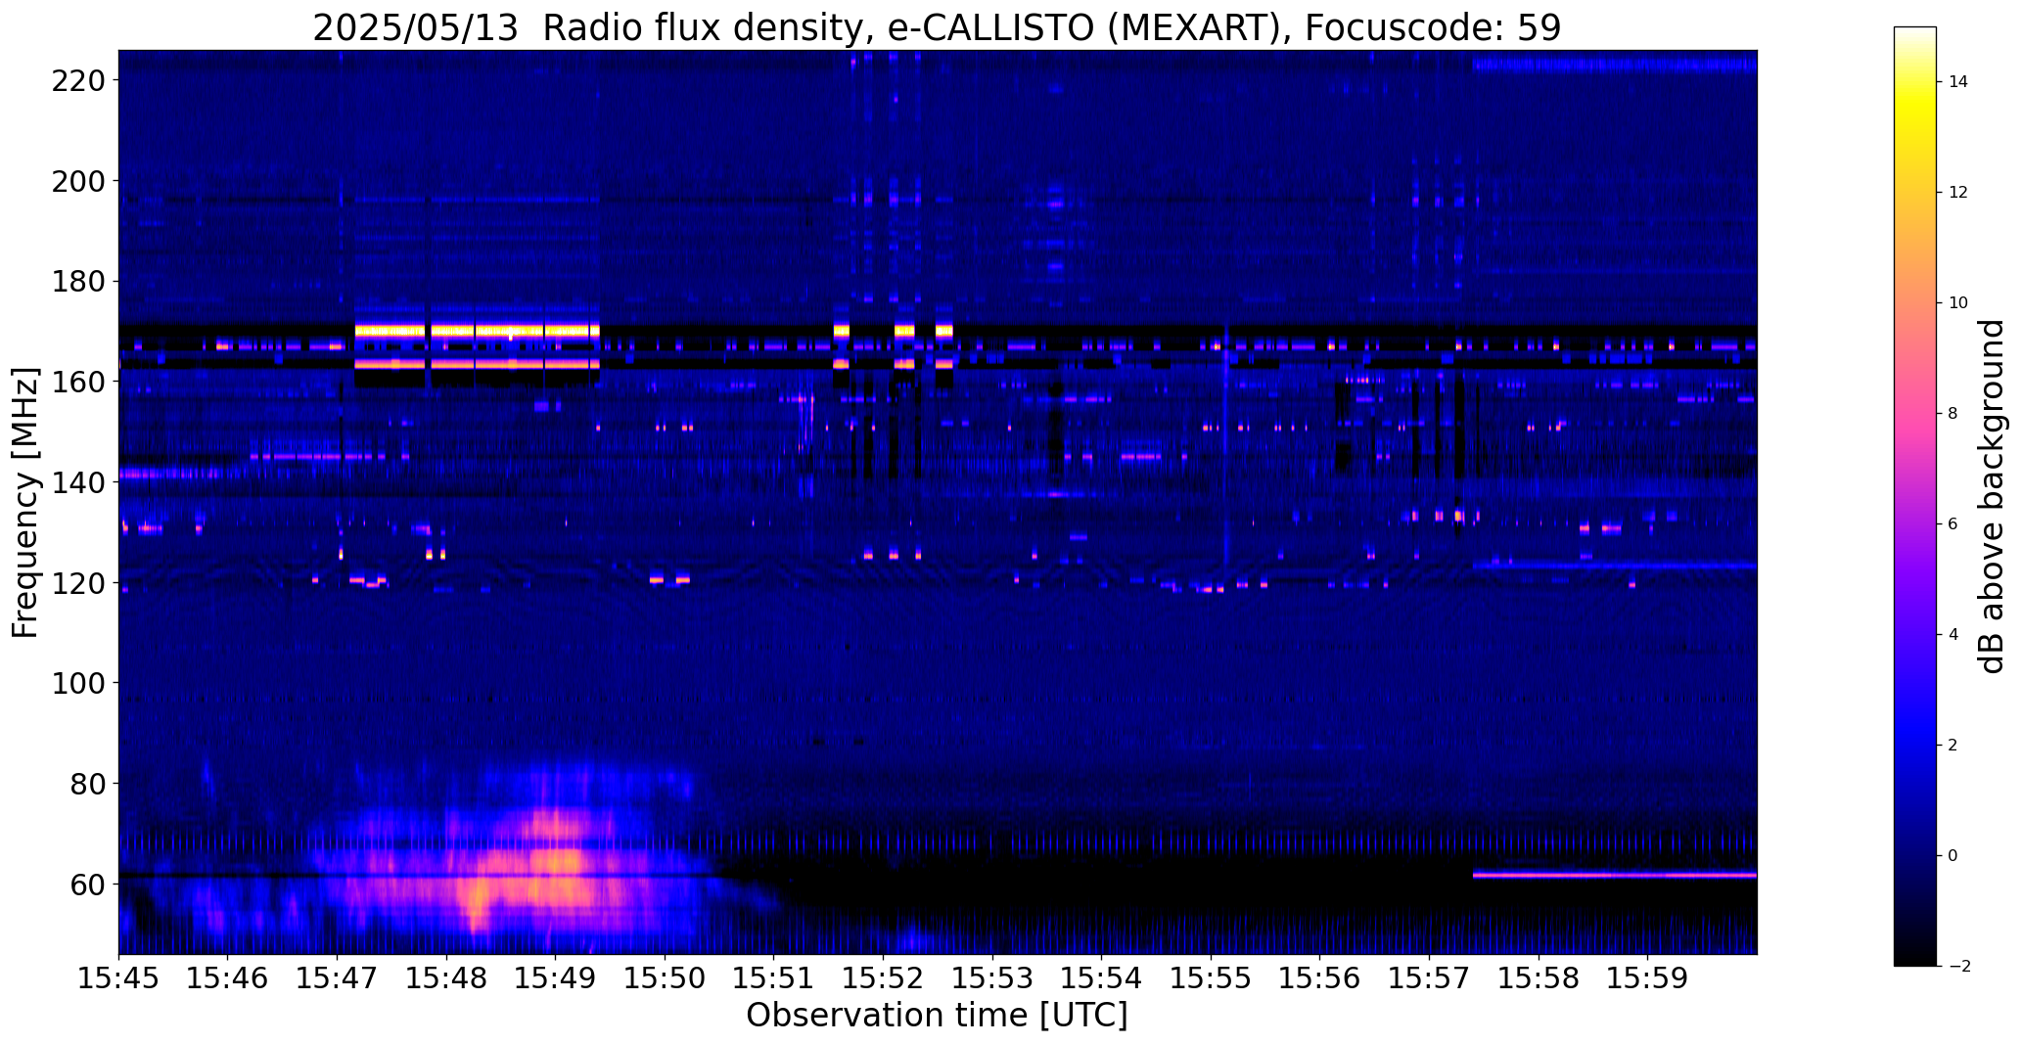Viewport: 2022px width, 1044px height.
Task: Click the 'Frequency [MHz]' axis label
Action: point(26,503)
